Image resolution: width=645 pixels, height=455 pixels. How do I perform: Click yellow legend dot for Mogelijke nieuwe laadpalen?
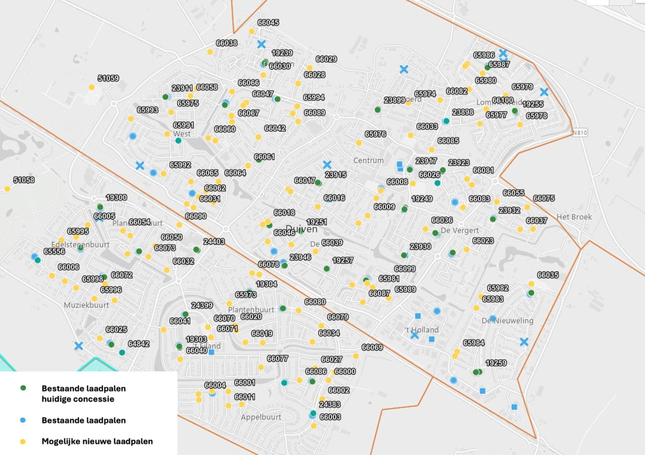pyautogui.click(x=23, y=441)
